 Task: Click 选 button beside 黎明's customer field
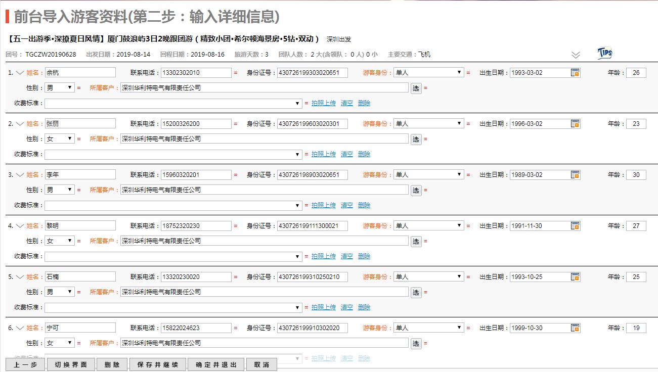(x=416, y=242)
